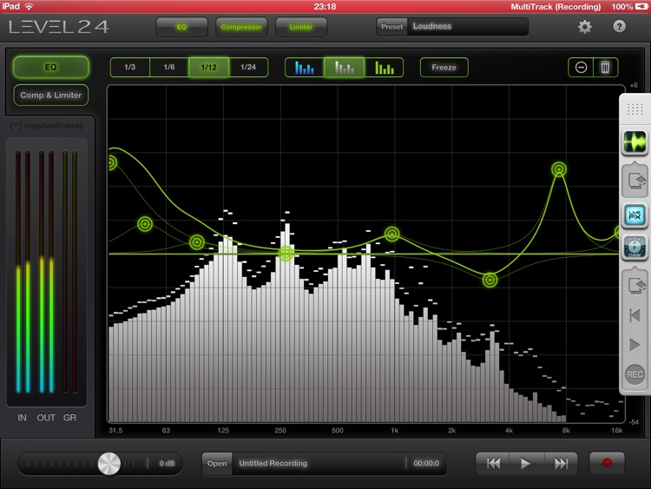Toggle the Compressor button in the top bar

click(241, 27)
